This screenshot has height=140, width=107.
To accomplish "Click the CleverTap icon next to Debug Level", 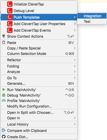I will (10, 11).
